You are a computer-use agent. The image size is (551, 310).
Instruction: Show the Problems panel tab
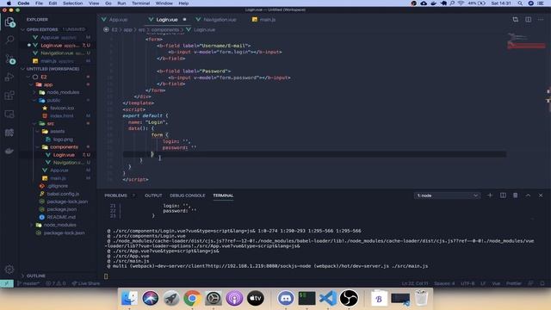click(115, 195)
